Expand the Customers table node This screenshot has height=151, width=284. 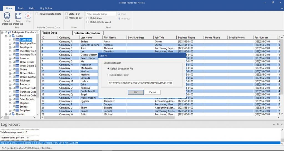[x=10, y=40]
